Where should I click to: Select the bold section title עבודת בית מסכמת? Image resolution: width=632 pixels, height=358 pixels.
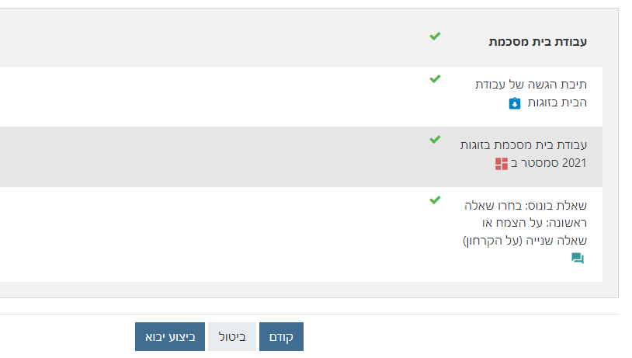(537, 42)
